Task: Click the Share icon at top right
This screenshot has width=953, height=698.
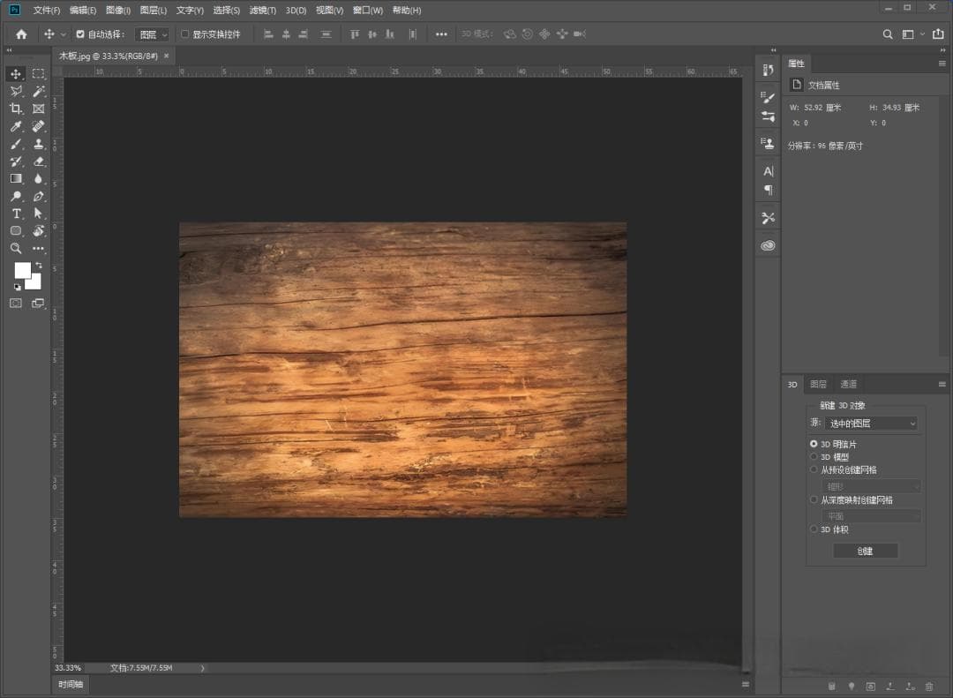Action: 938,34
